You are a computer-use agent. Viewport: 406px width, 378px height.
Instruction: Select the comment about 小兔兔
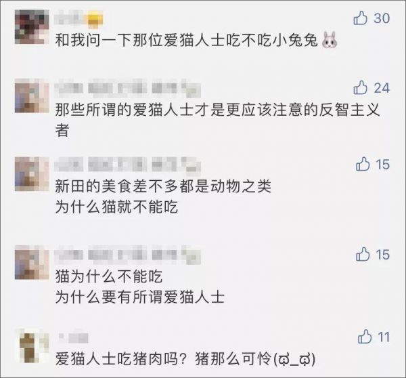196,41
